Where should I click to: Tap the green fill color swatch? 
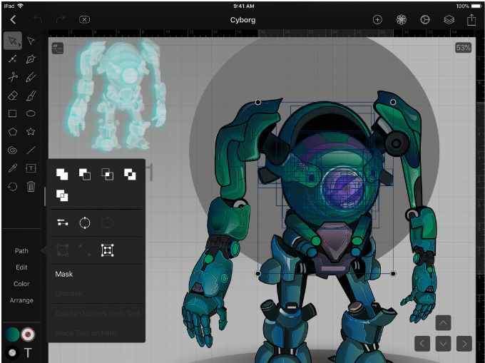point(12,334)
